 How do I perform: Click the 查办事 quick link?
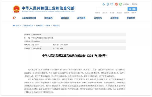click(112, 13)
